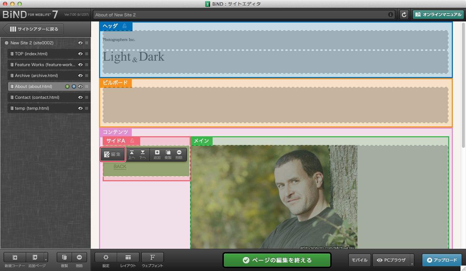
Task: Select the temp (temp.html) page row
Action: (x=49, y=108)
